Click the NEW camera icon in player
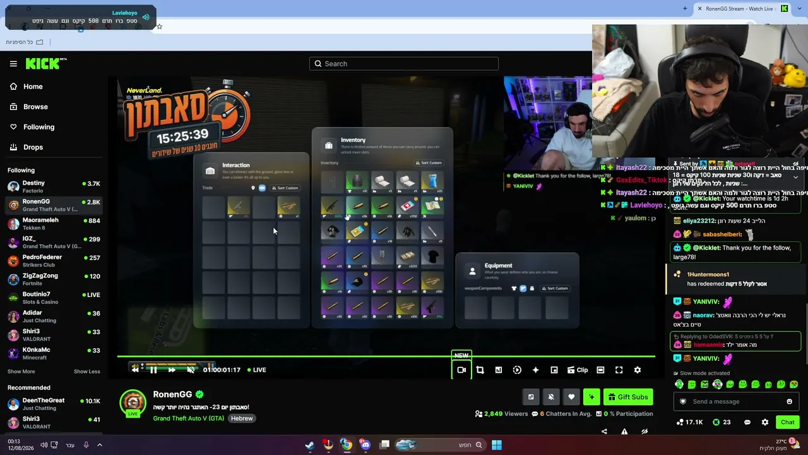This screenshot has width=808, height=455. pyautogui.click(x=461, y=370)
